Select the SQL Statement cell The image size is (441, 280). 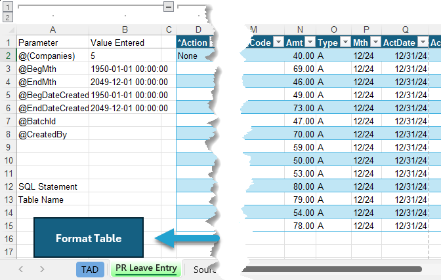53,186
